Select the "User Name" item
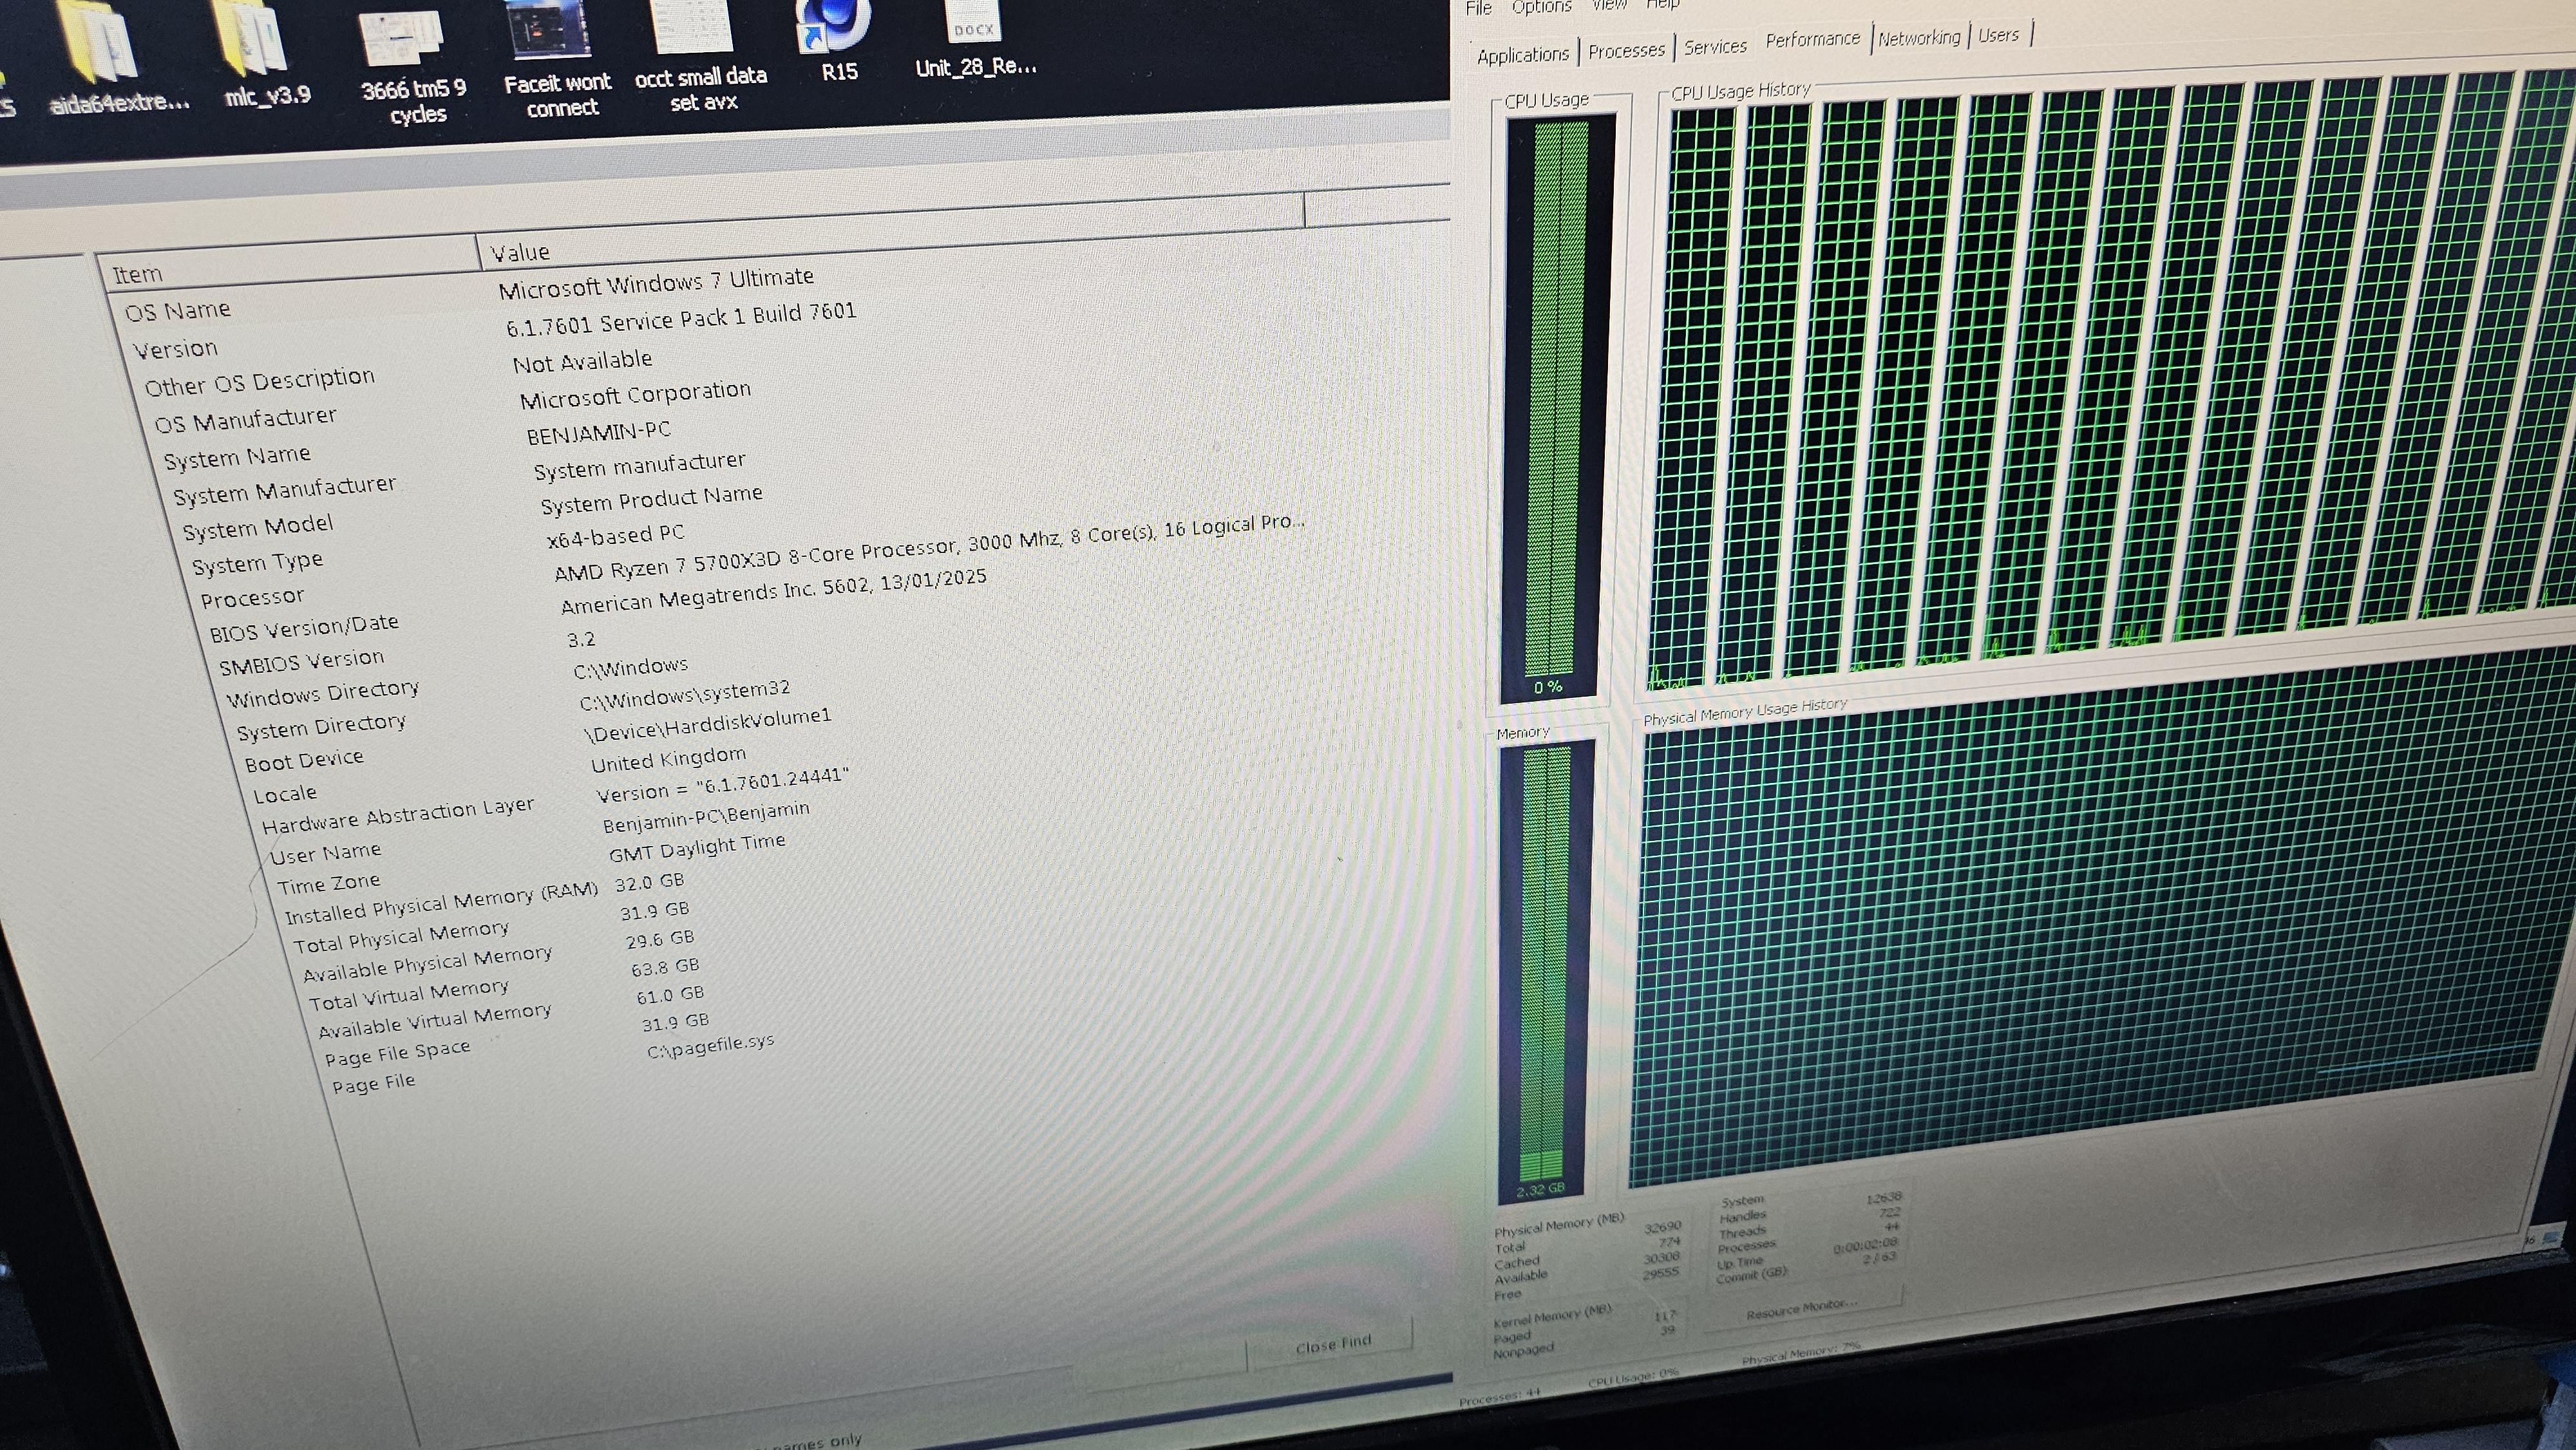The image size is (2576, 1450). point(326,853)
